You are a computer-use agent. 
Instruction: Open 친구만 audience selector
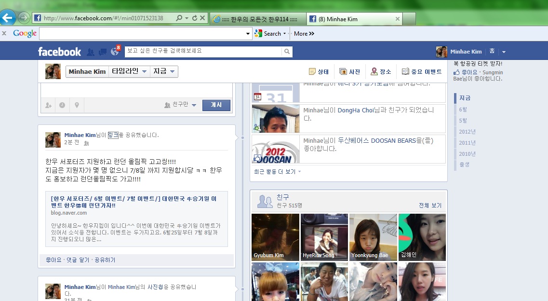[180, 105]
